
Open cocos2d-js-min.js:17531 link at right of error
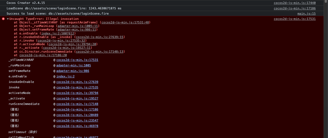pyautogui.click(x=294, y=19)
